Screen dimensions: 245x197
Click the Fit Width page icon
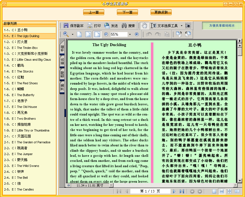97,34
